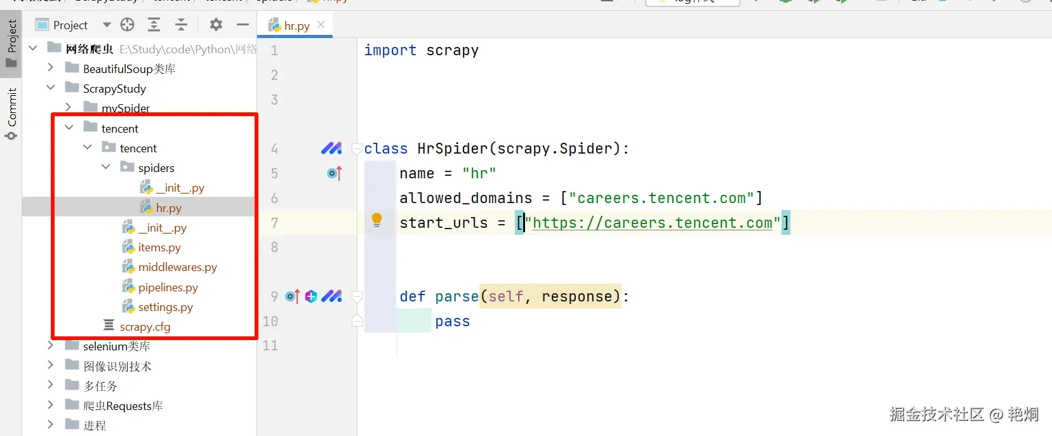1052x436 pixels.
Task: Click the allowed_domains code line
Action: pos(581,198)
